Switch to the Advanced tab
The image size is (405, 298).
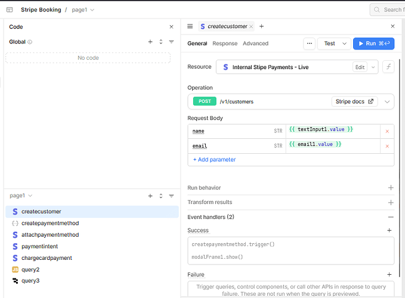pos(255,44)
